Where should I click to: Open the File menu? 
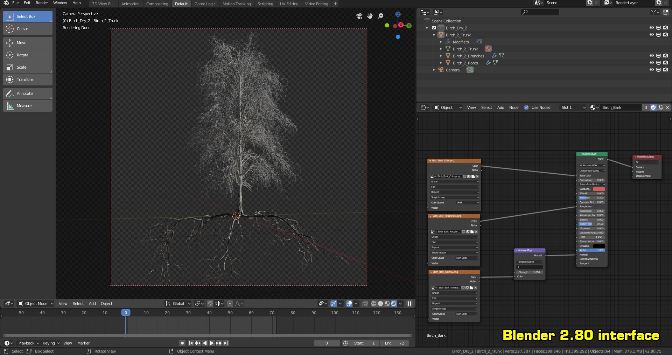[x=15, y=3]
